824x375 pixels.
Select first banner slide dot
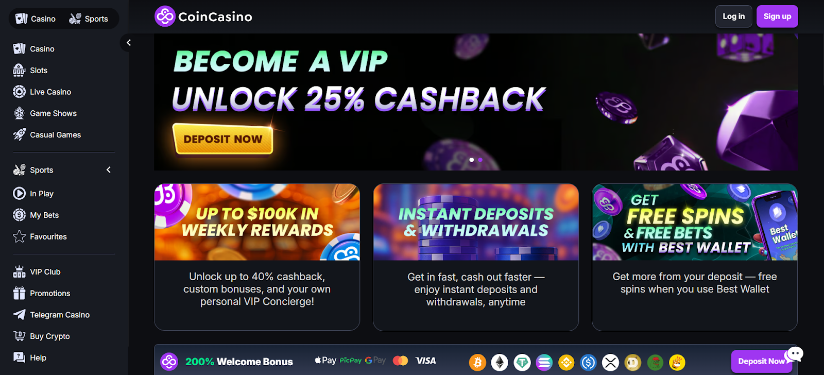[x=472, y=160]
